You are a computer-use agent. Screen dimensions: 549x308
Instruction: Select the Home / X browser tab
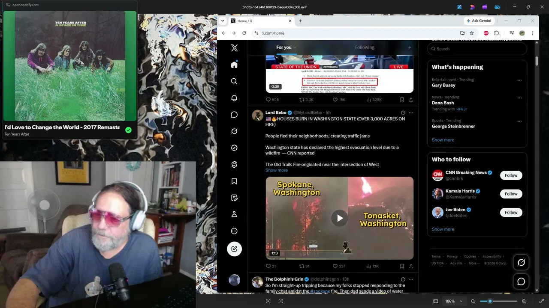pyautogui.click(x=261, y=21)
